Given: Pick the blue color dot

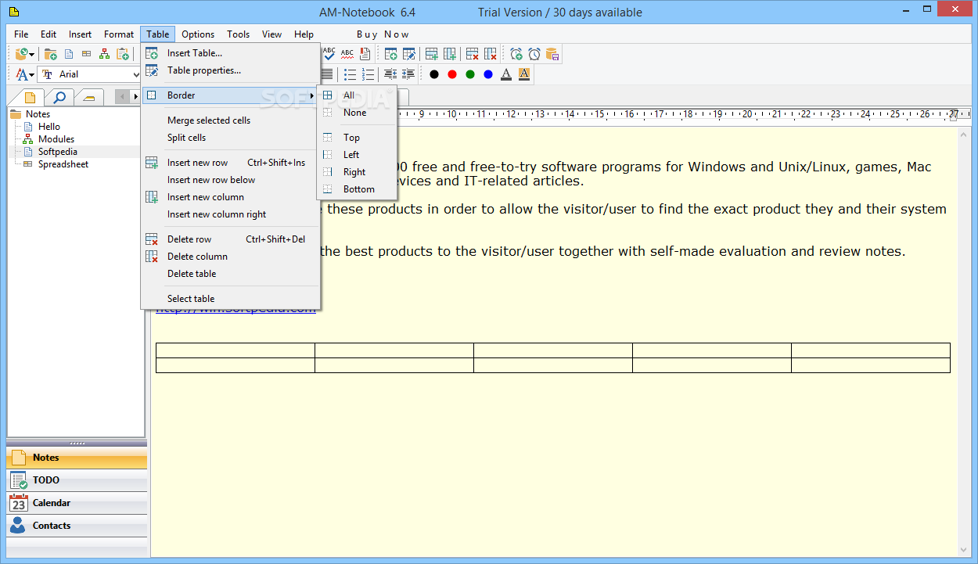Looking at the screenshot, I should point(488,74).
